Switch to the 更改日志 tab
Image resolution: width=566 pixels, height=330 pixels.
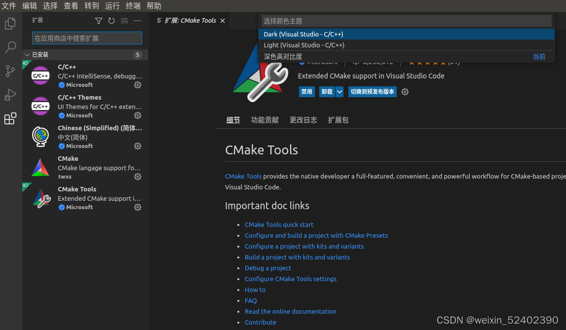(x=303, y=120)
